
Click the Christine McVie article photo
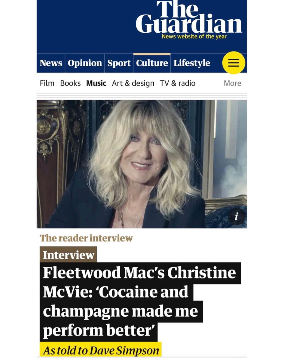click(142, 164)
